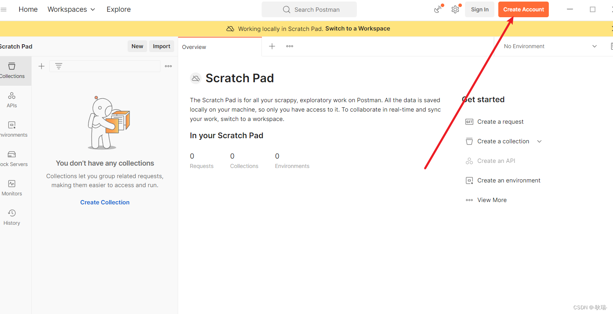Click the 'Requests' count label
The width and height of the screenshot is (613, 314).
point(202,166)
